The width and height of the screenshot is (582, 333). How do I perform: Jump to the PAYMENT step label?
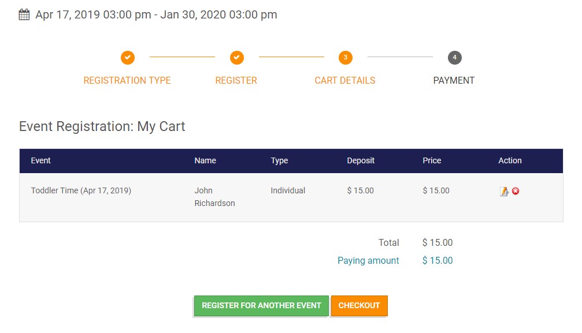454,80
